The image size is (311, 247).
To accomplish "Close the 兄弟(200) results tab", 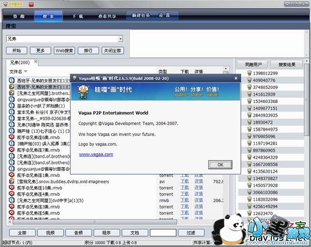I will (x=36, y=61).
